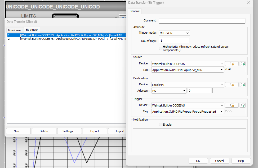Screen dimensions: 258x168
Task: Click into the Comment field
Action: (x=202, y=21)
